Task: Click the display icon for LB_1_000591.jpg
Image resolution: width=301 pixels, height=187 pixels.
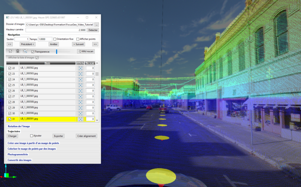Action: coord(80,119)
